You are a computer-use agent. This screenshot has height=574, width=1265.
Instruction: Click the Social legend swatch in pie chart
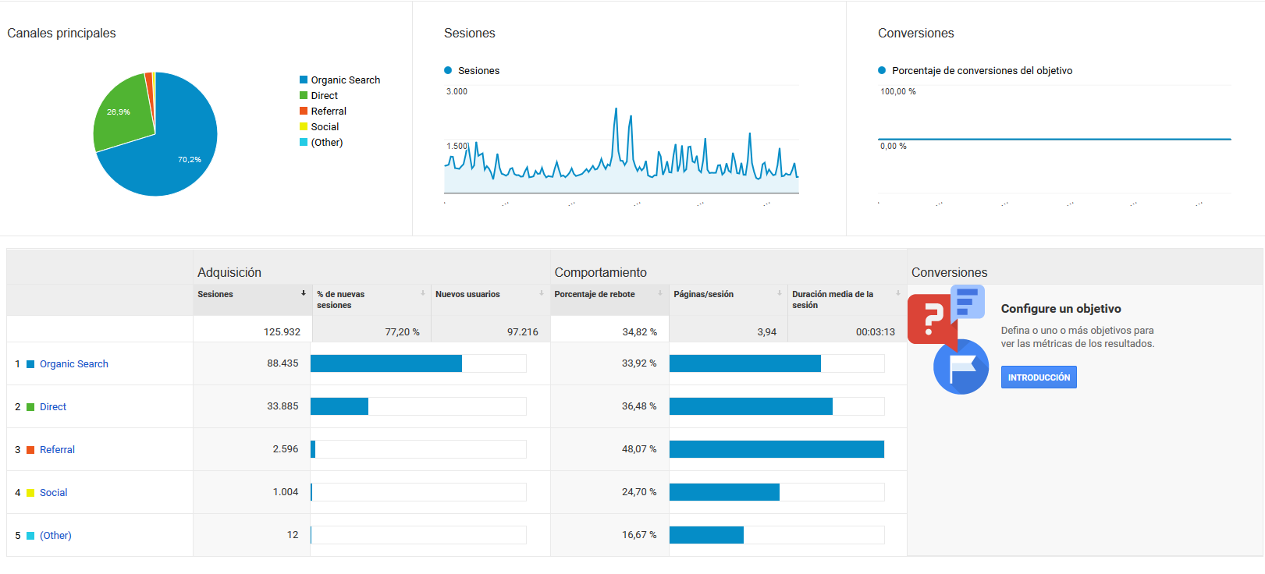[x=304, y=126]
